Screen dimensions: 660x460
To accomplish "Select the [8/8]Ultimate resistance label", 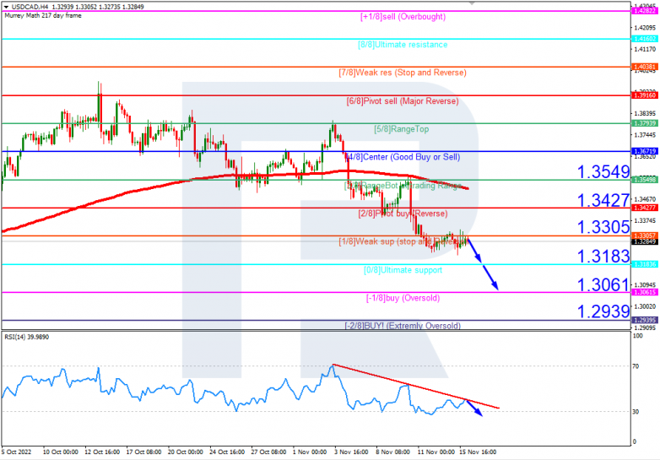I will pyautogui.click(x=403, y=45).
